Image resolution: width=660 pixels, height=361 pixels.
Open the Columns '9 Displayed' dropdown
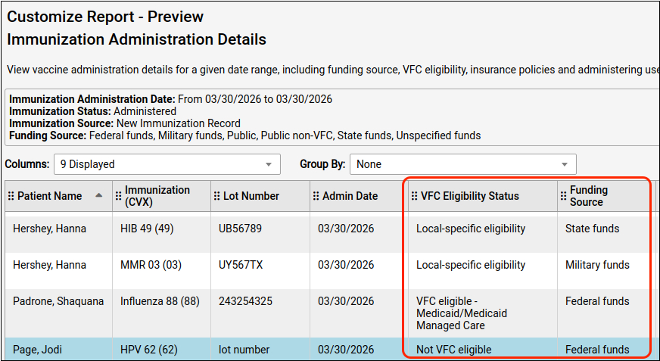pos(167,164)
